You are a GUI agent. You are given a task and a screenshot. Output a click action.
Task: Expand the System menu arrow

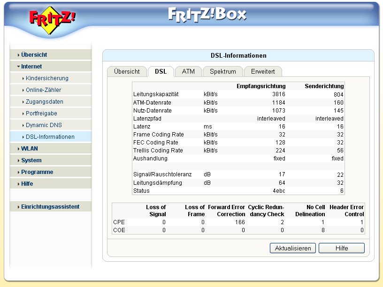(19, 160)
